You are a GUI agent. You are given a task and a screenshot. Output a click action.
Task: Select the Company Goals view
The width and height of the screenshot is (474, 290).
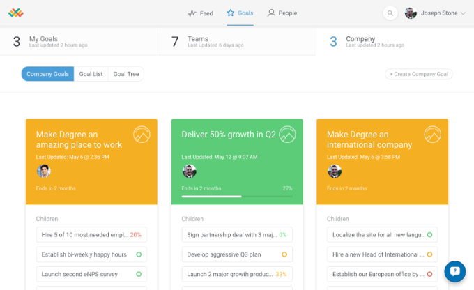click(47, 74)
